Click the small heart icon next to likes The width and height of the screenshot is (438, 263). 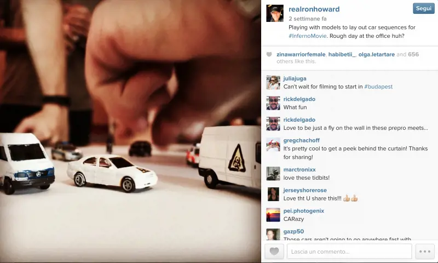coord(269,54)
